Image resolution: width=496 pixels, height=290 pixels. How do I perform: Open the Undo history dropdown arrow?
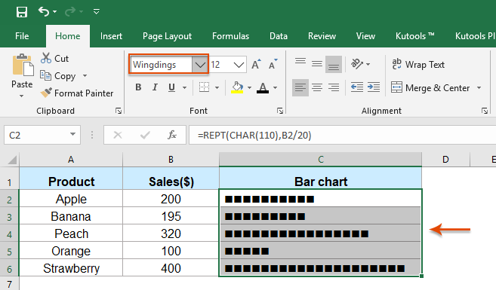click(x=54, y=12)
